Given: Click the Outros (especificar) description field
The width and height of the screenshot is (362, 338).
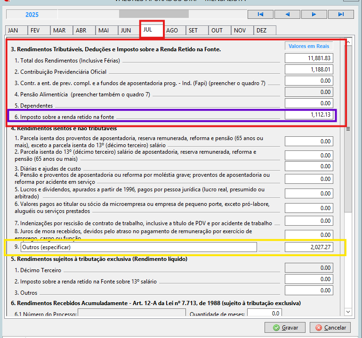Looking at the screenshot, I should [x=139, y=247].
